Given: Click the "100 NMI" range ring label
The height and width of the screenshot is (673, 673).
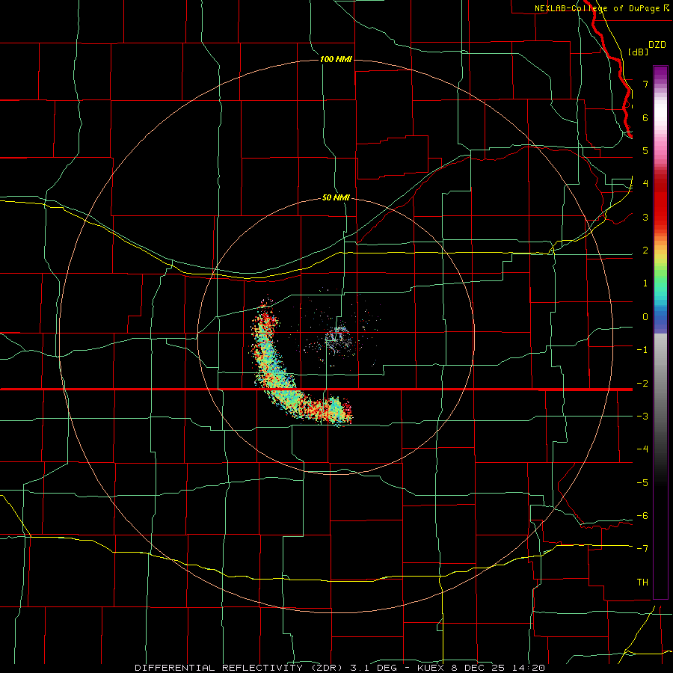Looking at the screenshot, I should [336, 59].
